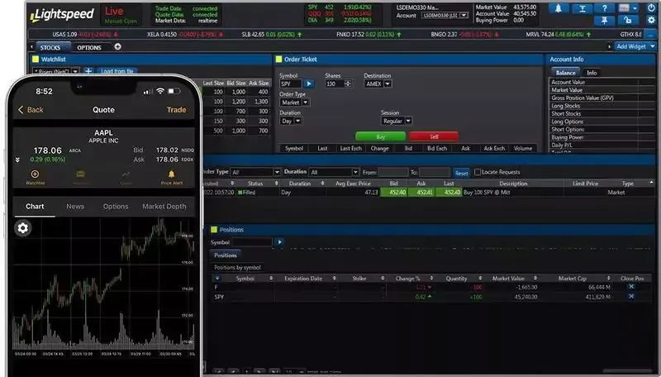
Task: Click the green Buy button
Action: click(x=380, y=136)
